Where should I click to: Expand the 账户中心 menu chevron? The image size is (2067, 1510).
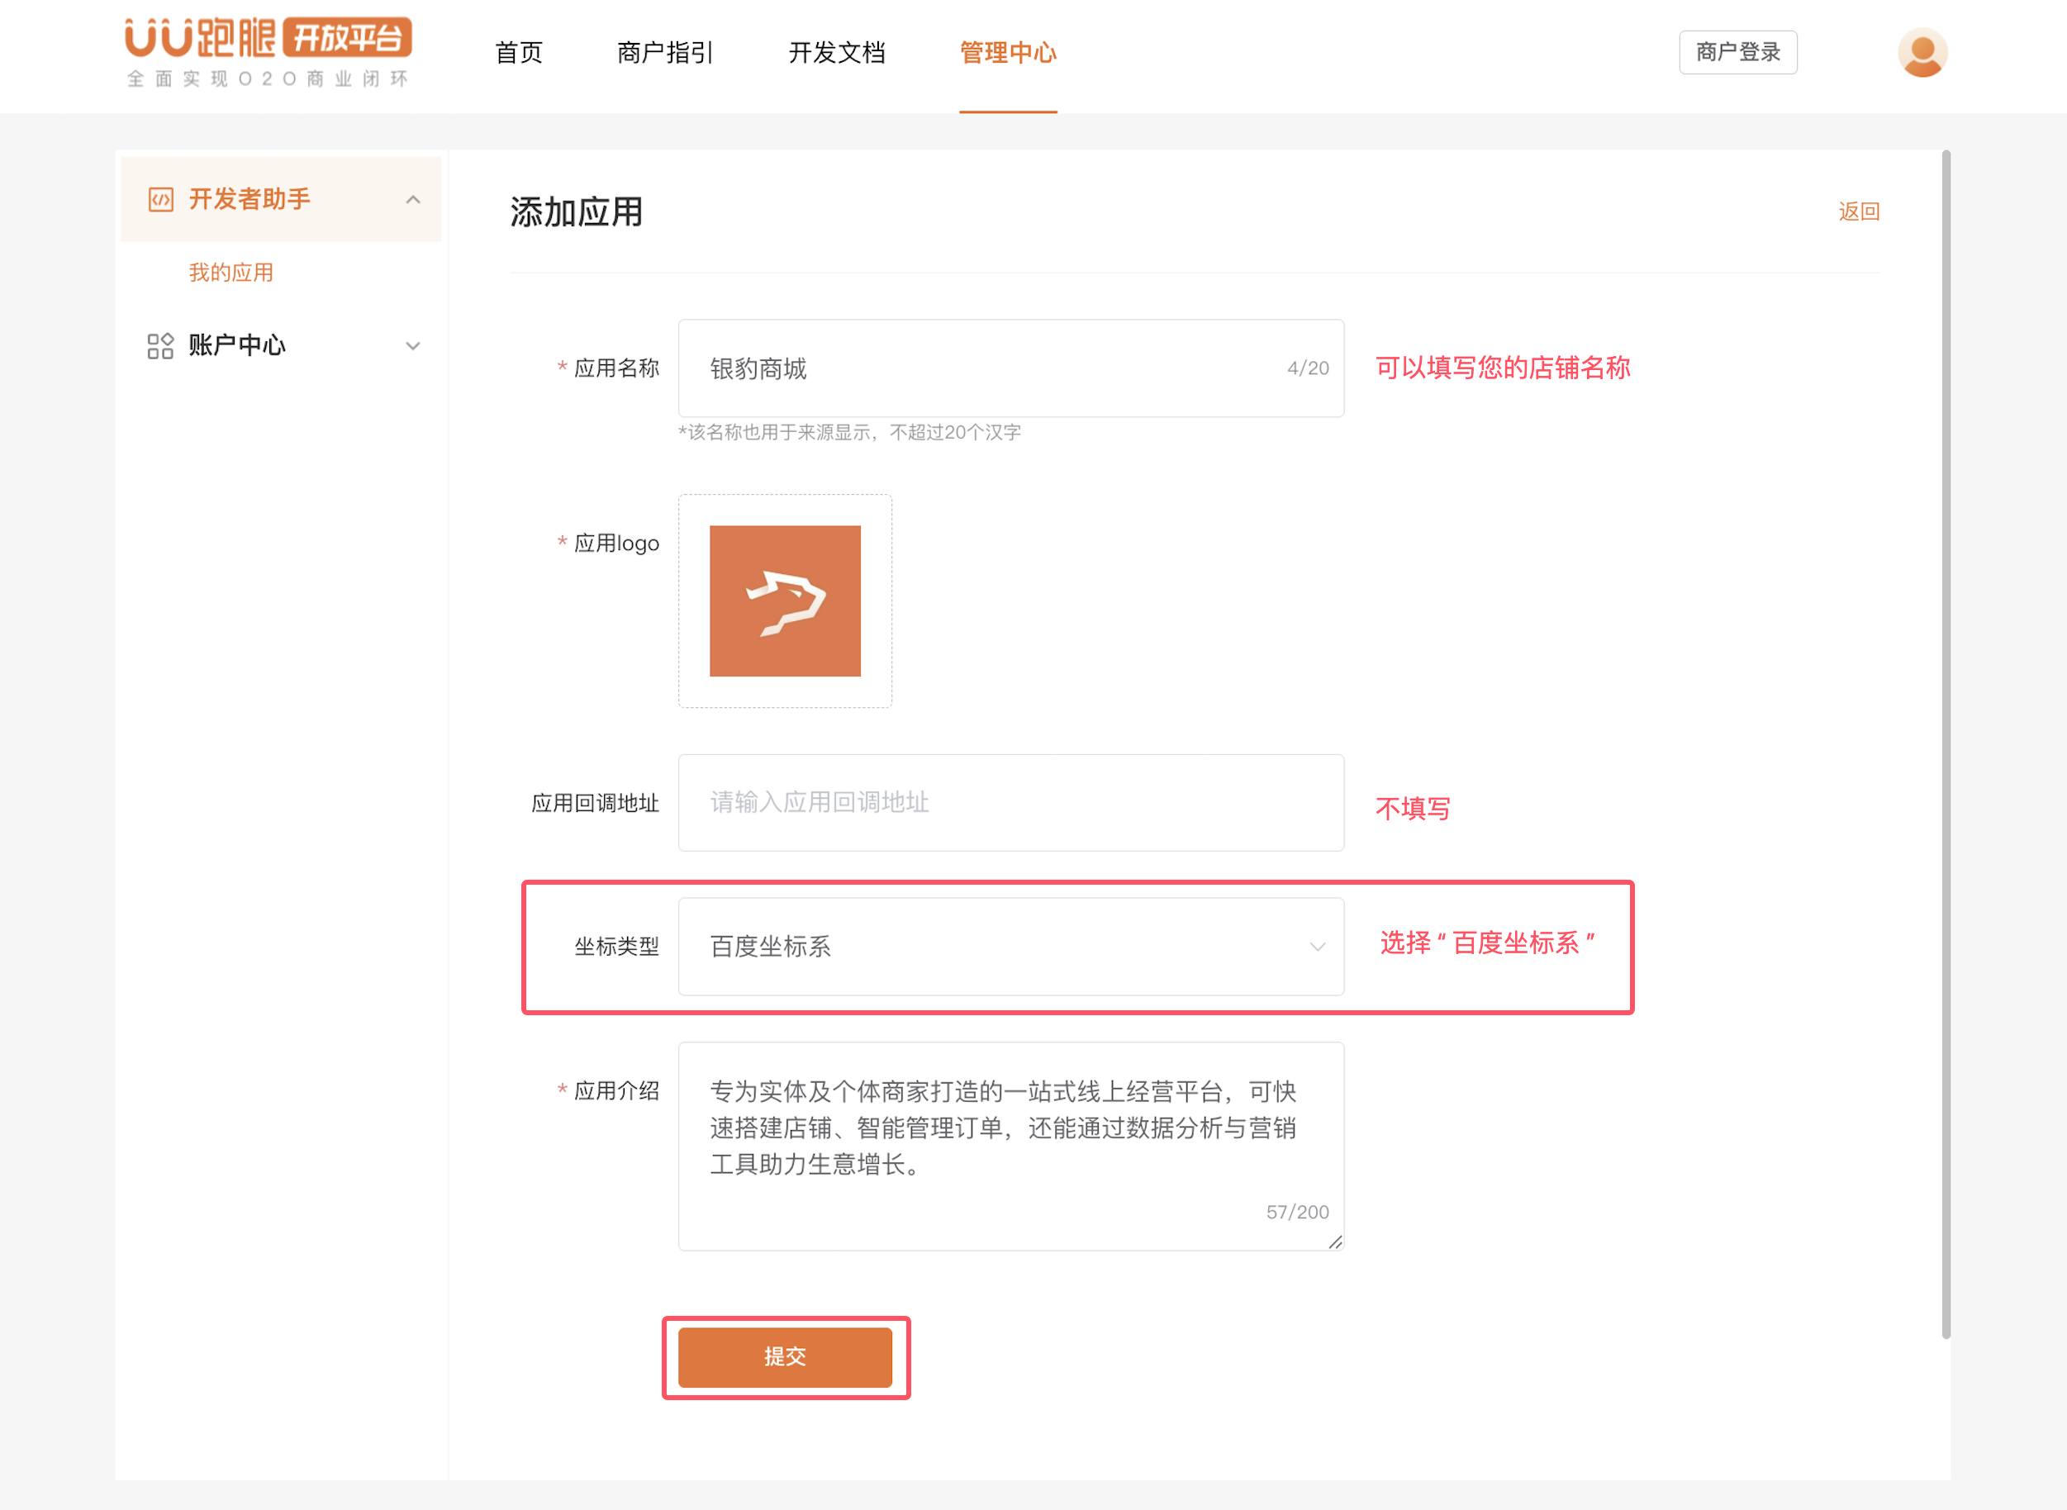point(413,345)
